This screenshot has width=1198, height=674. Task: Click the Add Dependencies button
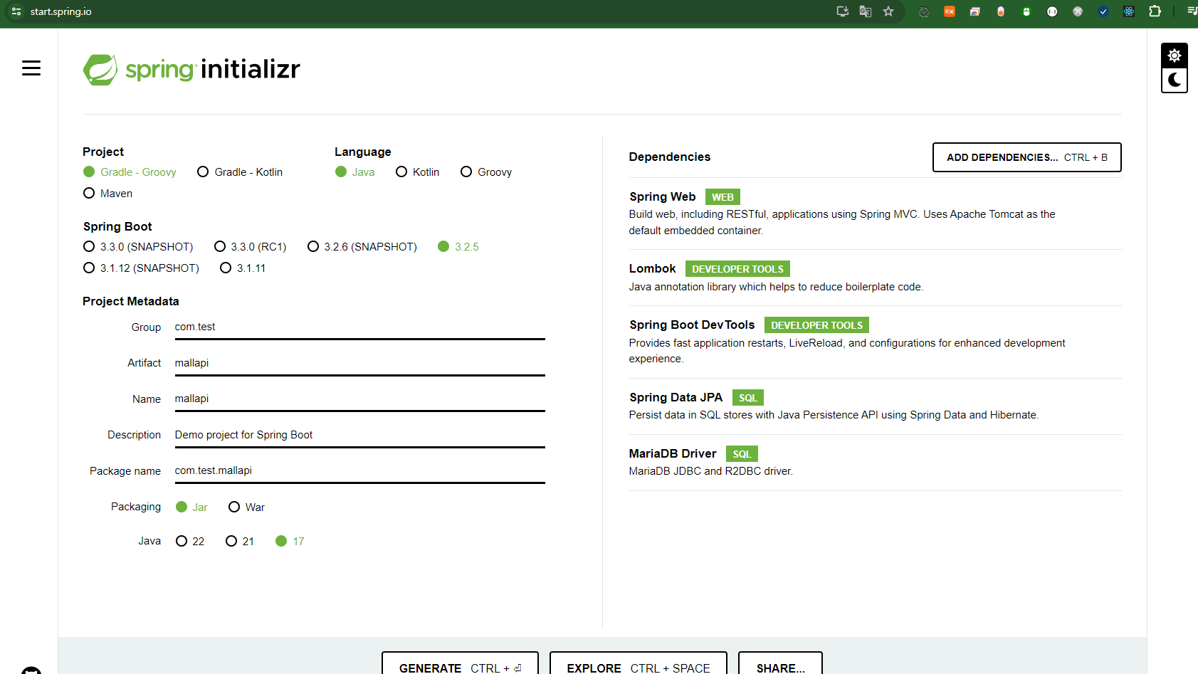1026,157
